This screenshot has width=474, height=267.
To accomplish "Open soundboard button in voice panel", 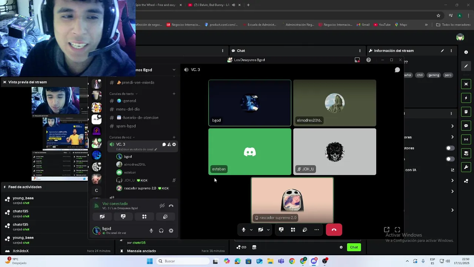I will pos(166,217).
